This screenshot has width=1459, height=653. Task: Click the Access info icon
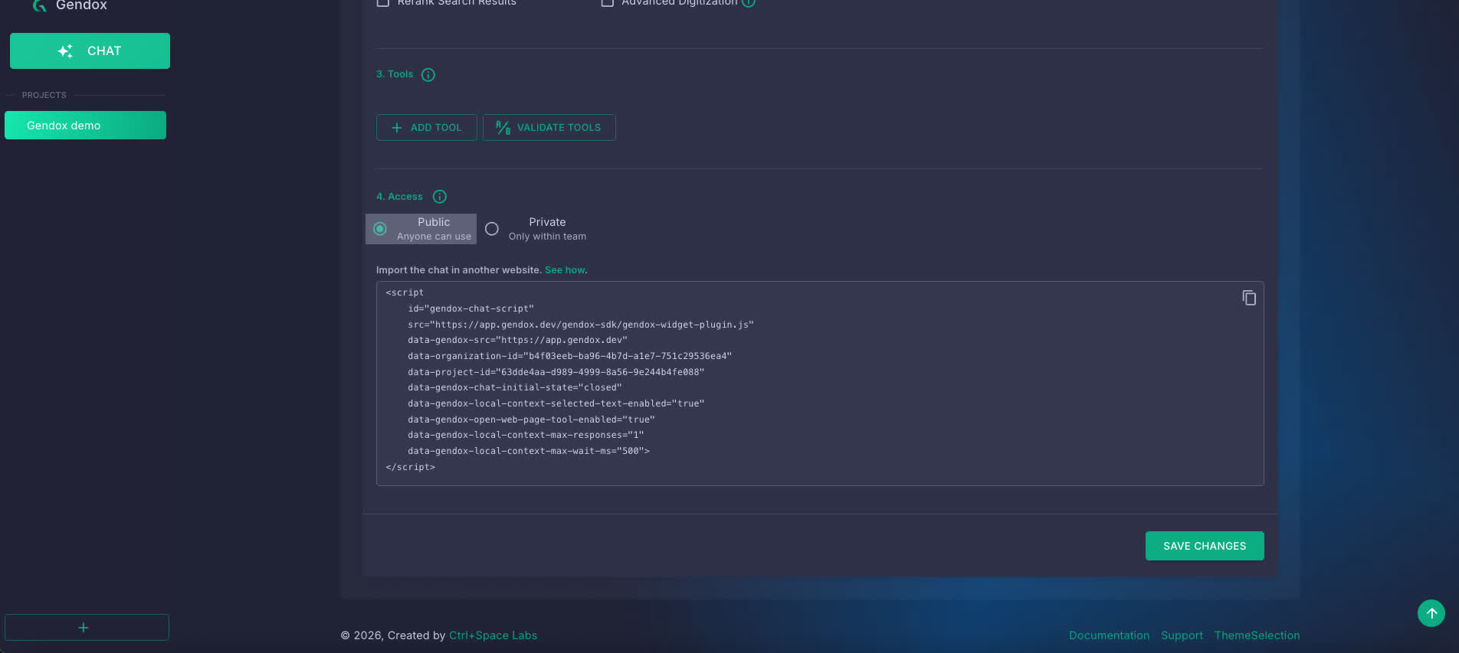(440, 197)
